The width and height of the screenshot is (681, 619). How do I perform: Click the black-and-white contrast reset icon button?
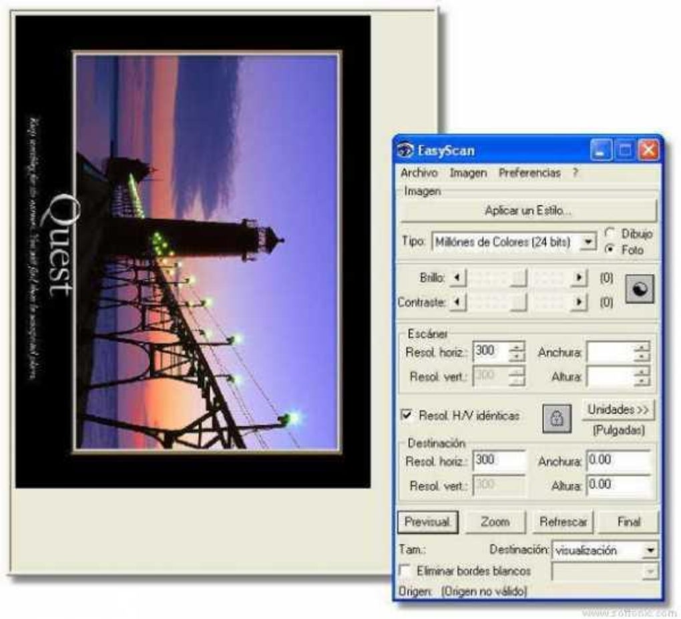(640, 289)
